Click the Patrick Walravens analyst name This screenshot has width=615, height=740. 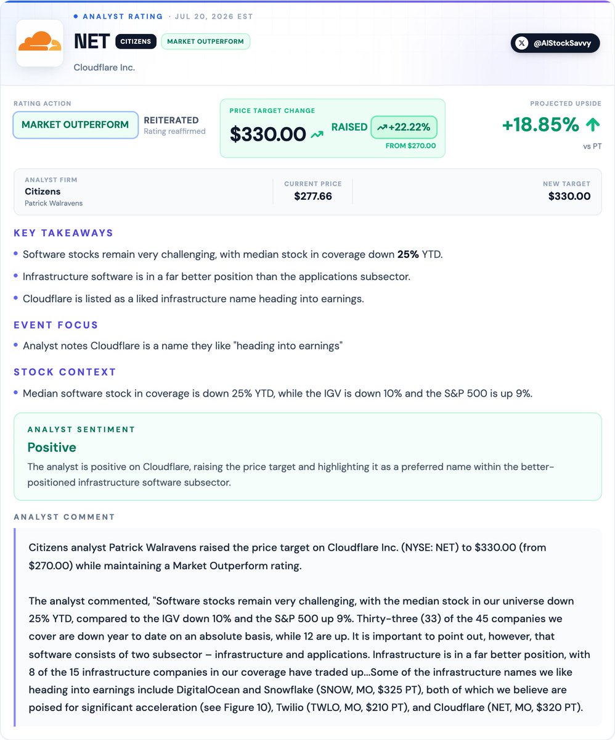[54, 203]
